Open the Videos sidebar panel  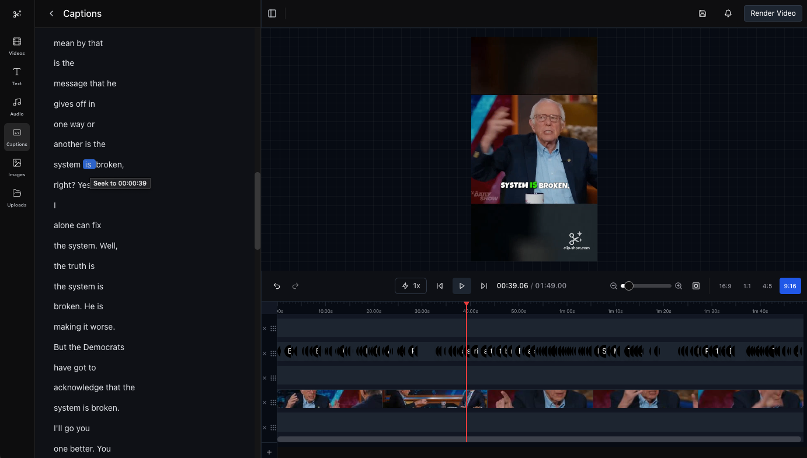[17, 46]
